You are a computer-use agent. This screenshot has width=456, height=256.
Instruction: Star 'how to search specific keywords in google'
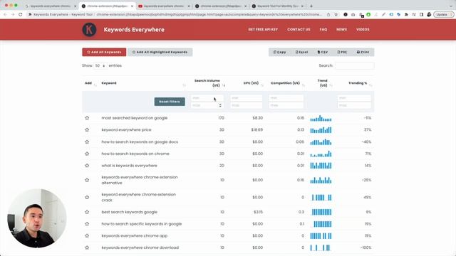click(x=87, y=224)
